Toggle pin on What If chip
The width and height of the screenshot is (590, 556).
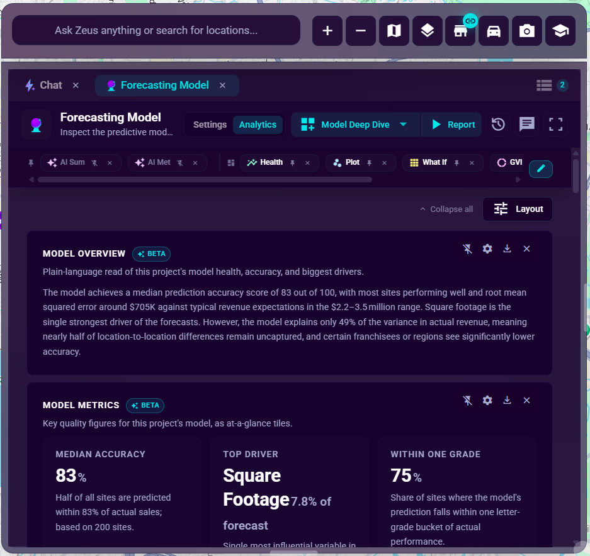point(457,163)
